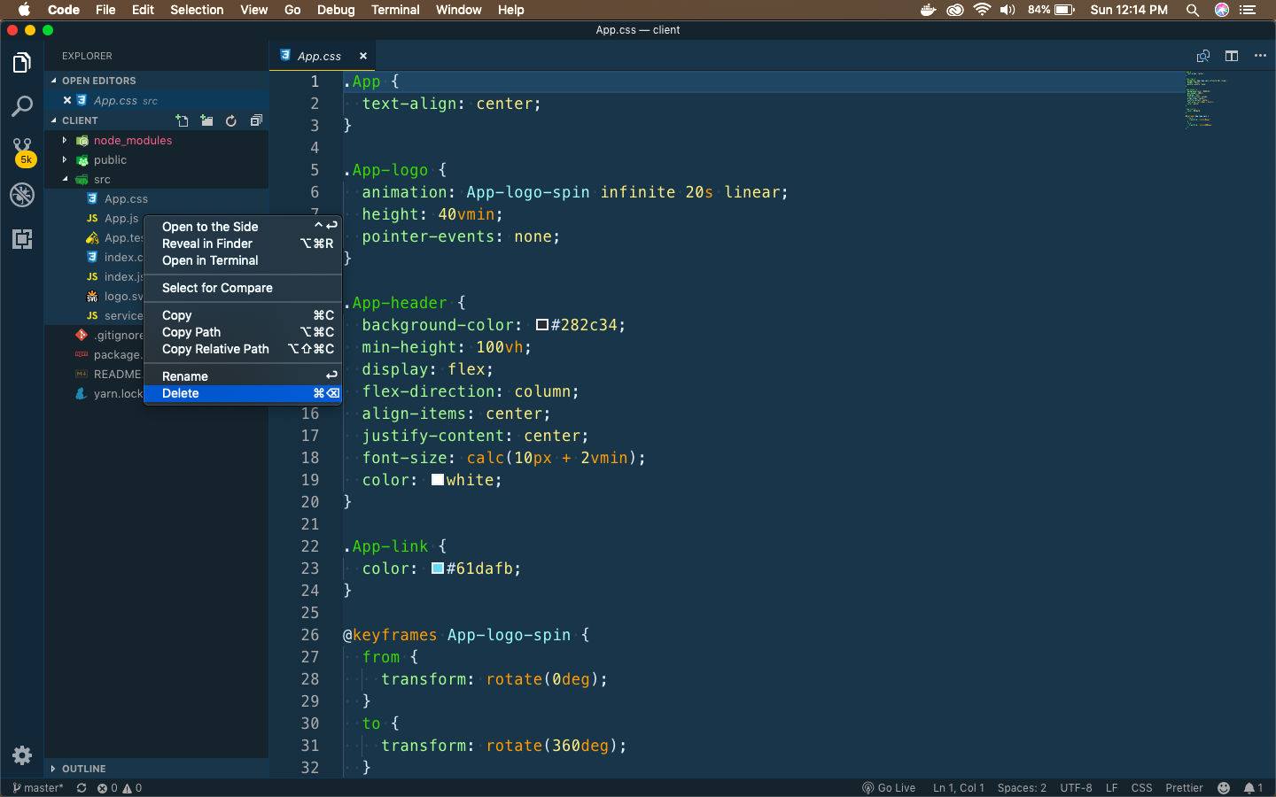1276x797 pixels.
Task: Click the #282c34 color swatch
Action: click(x=541, y=325)
